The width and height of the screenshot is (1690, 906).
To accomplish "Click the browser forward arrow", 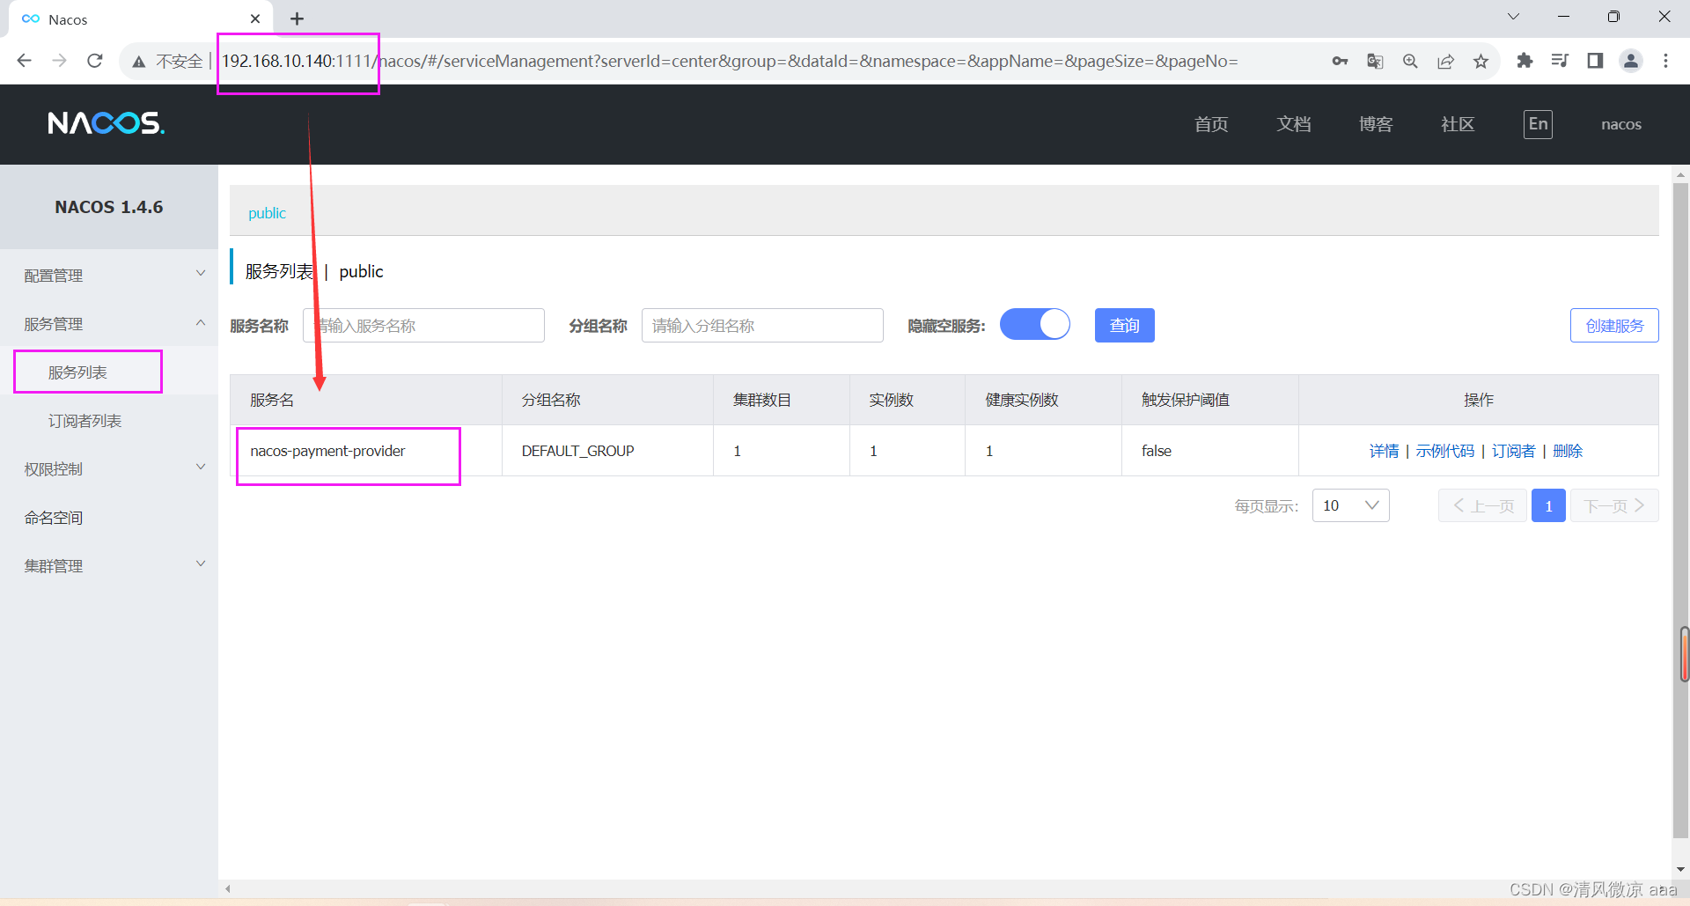I will click(60, 61).
